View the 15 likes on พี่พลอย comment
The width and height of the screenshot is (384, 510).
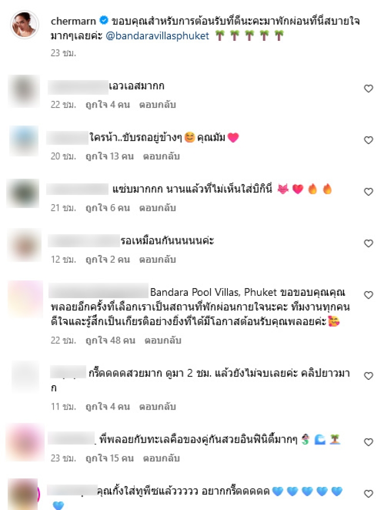109,458
